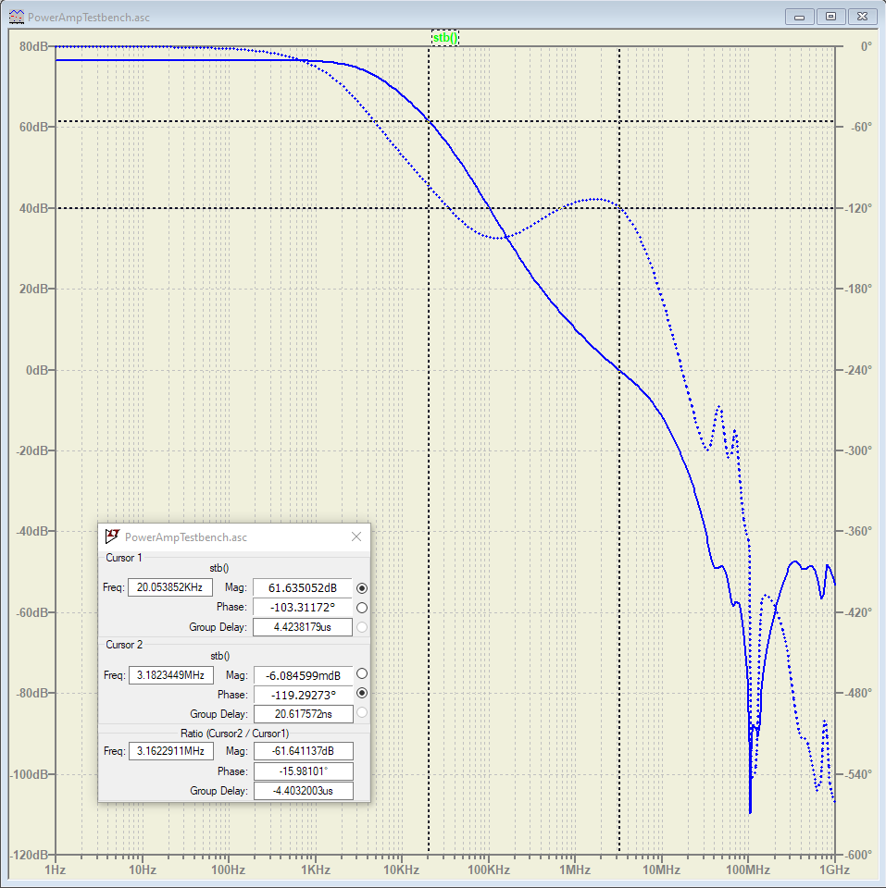Screen dimensions: 886x888
Task: Select Cursor 1 Group Delay radio button
Action: coord(362,627)
